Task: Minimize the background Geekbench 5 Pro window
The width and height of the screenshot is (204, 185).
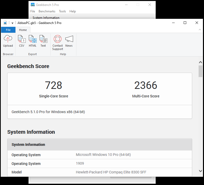Action: coord(126,5)
